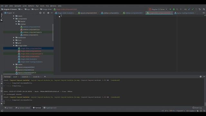Open the Event Log
The height and width of the screenshot is (116, 206).
tap(197, 108)
